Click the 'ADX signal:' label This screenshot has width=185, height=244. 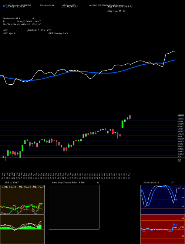pyautogui.click(x=9, y=33)
